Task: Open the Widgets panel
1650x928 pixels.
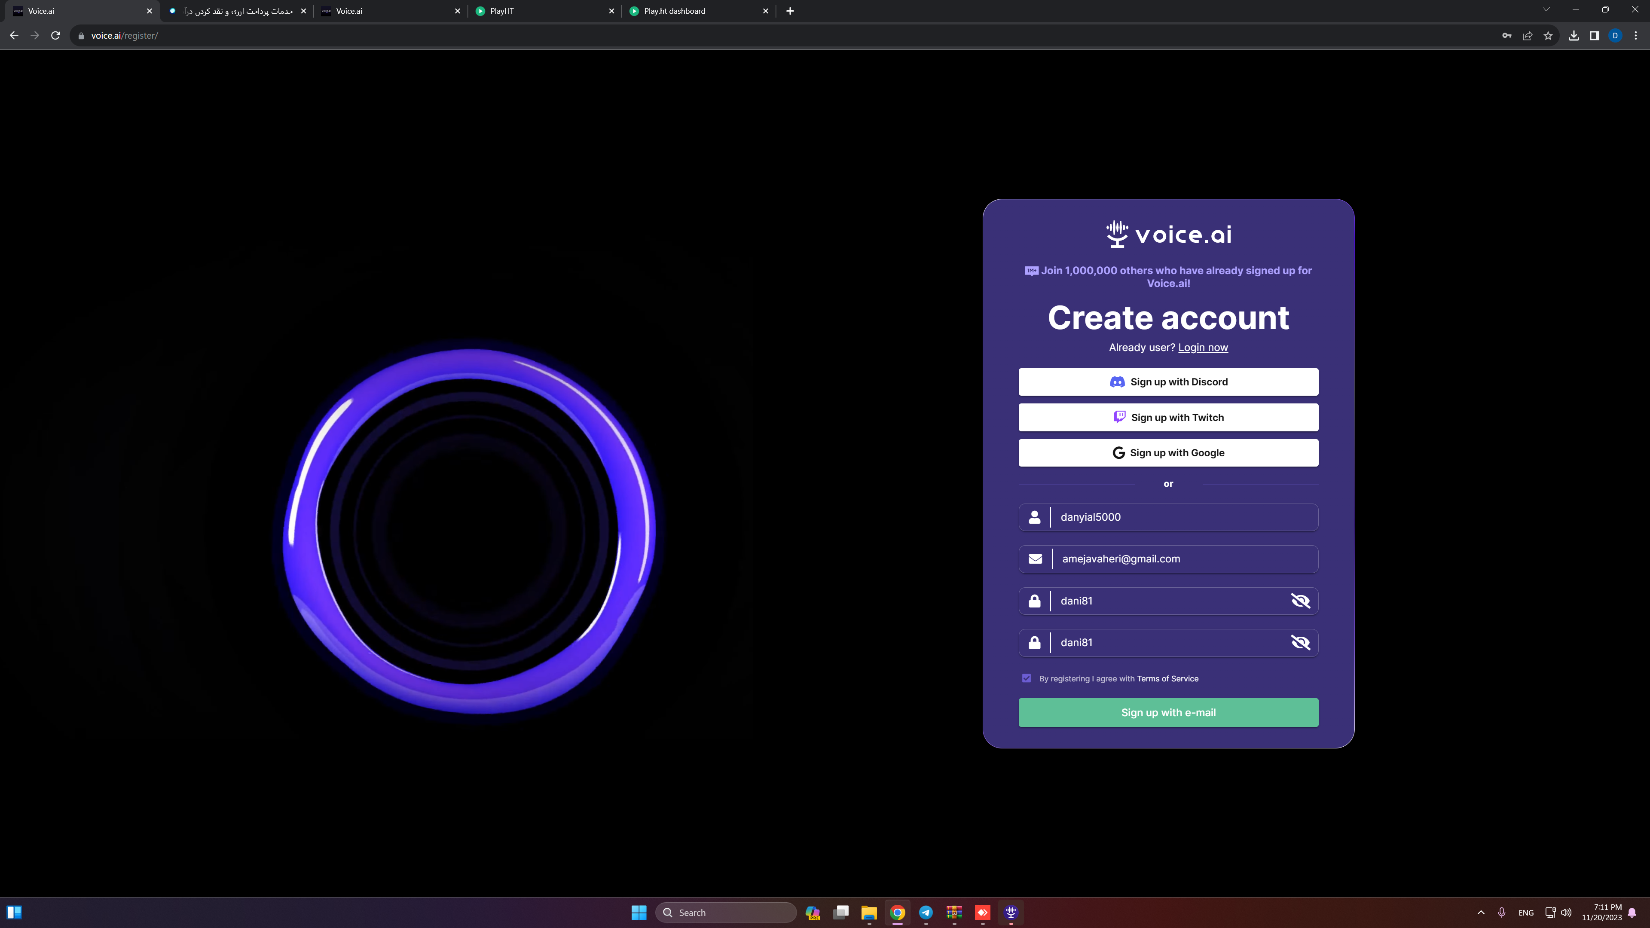Action: (x=14, y=913)
